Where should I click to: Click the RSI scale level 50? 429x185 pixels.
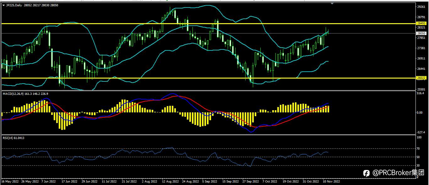(418, 157)
